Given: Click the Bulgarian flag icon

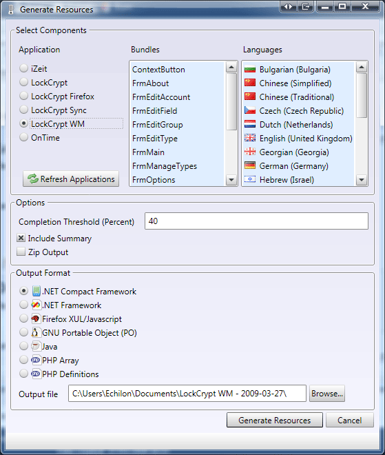Looking at the screenshot, I should pyautogui.click(x=250, y=70).
